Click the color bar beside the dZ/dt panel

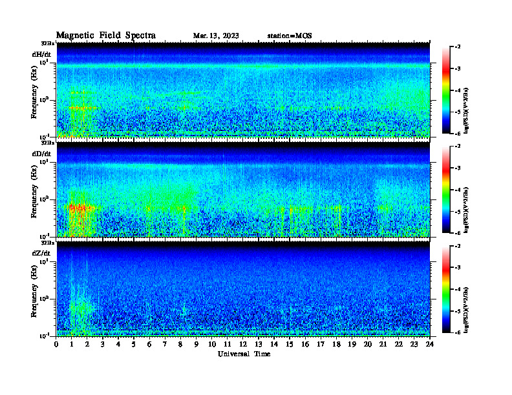446,289
